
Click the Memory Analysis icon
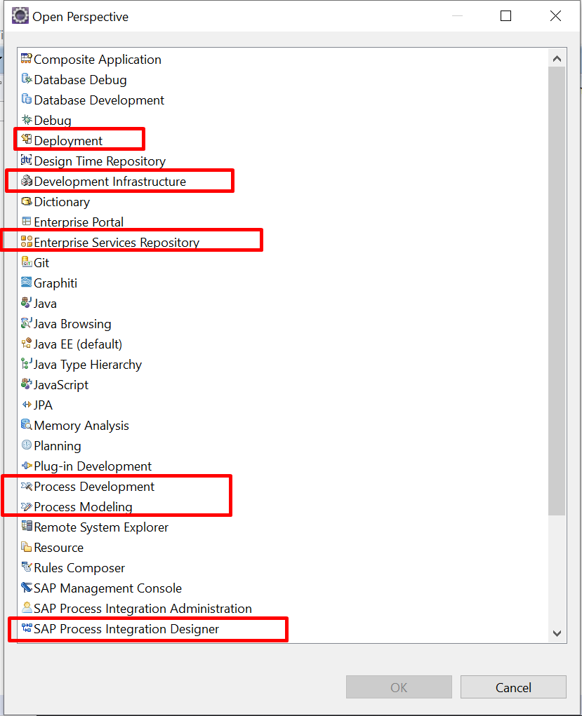27,425
